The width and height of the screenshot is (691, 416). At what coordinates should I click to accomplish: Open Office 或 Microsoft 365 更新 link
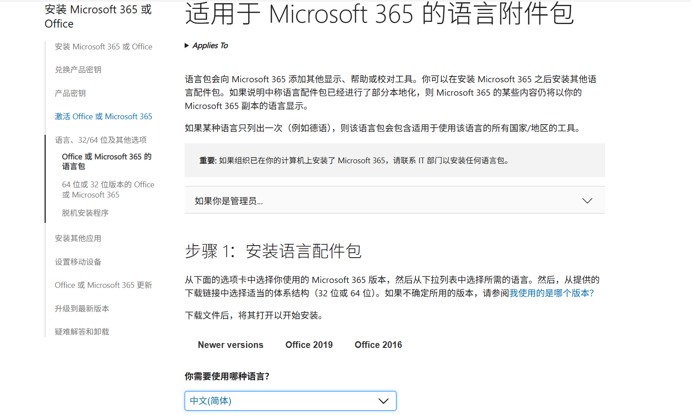103,285
